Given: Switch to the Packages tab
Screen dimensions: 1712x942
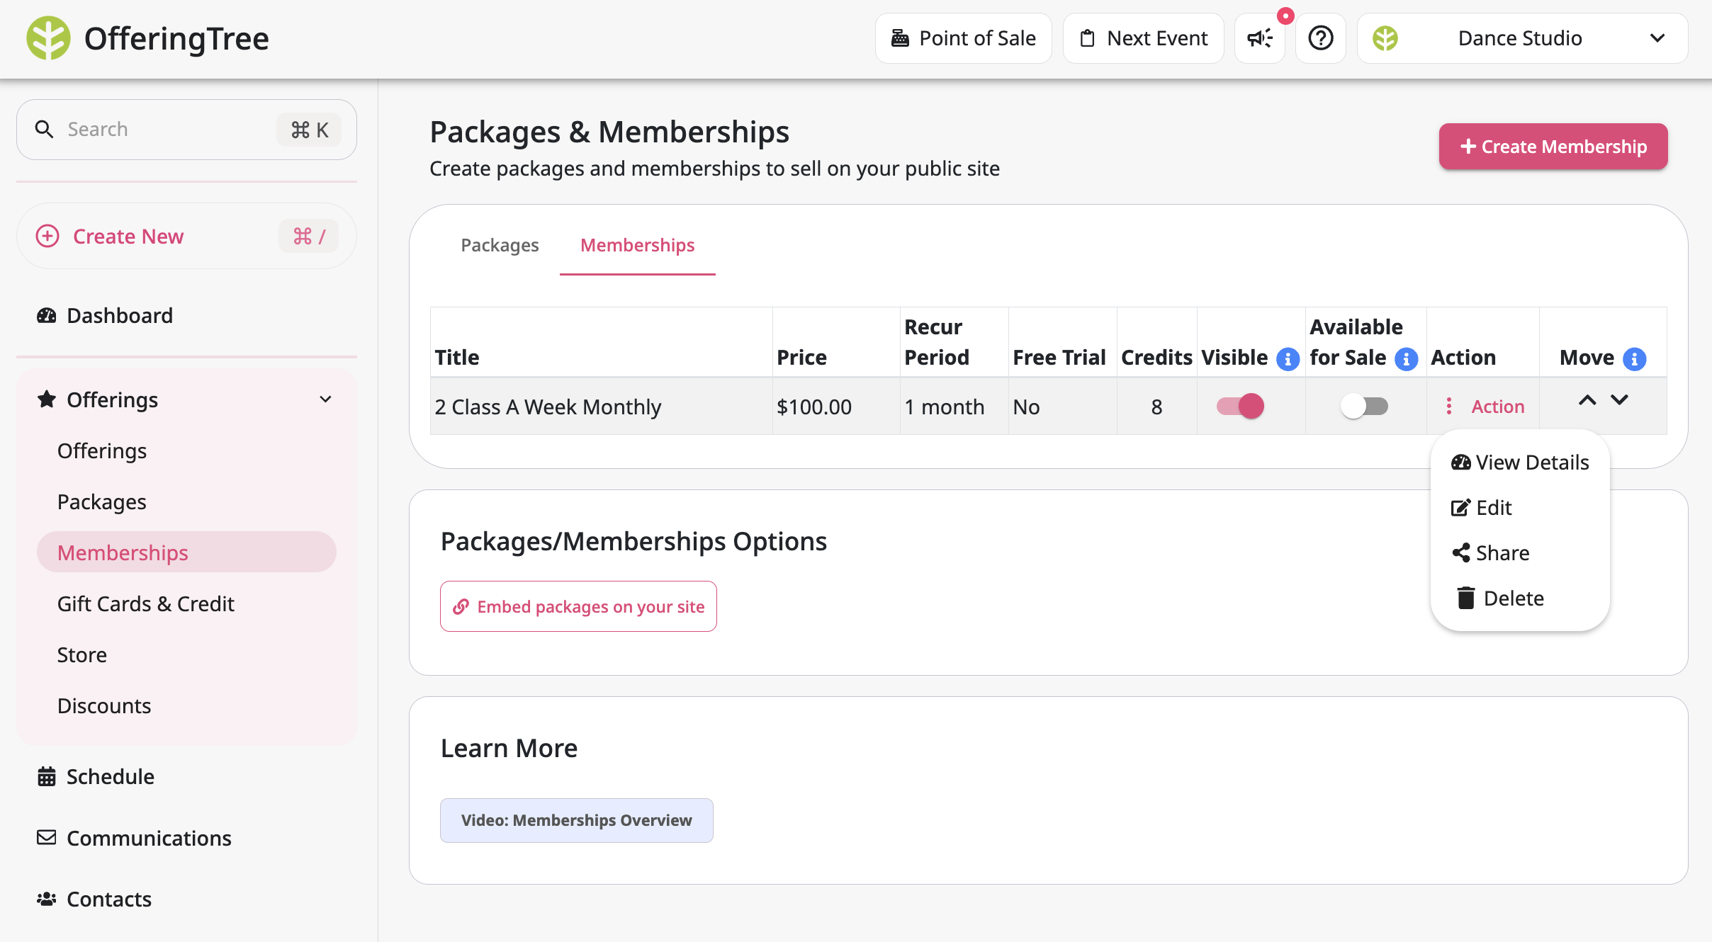Looking at the screenshot, I should click(500, 245).
